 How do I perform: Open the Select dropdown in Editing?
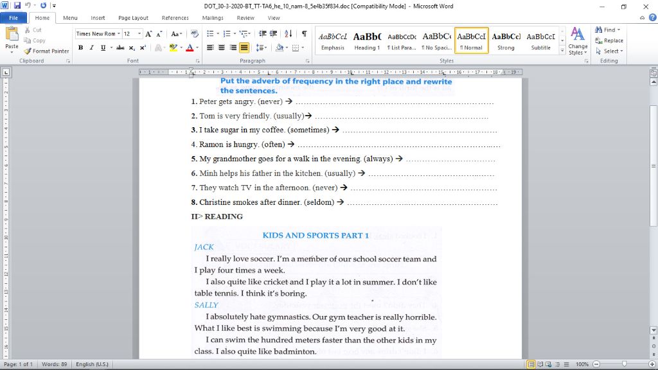609,51
